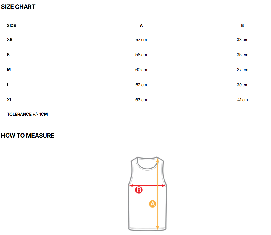This screenshot has height=235, width=271.
Task: Click the 39 cm value for L
Action: tap(243, 85)
